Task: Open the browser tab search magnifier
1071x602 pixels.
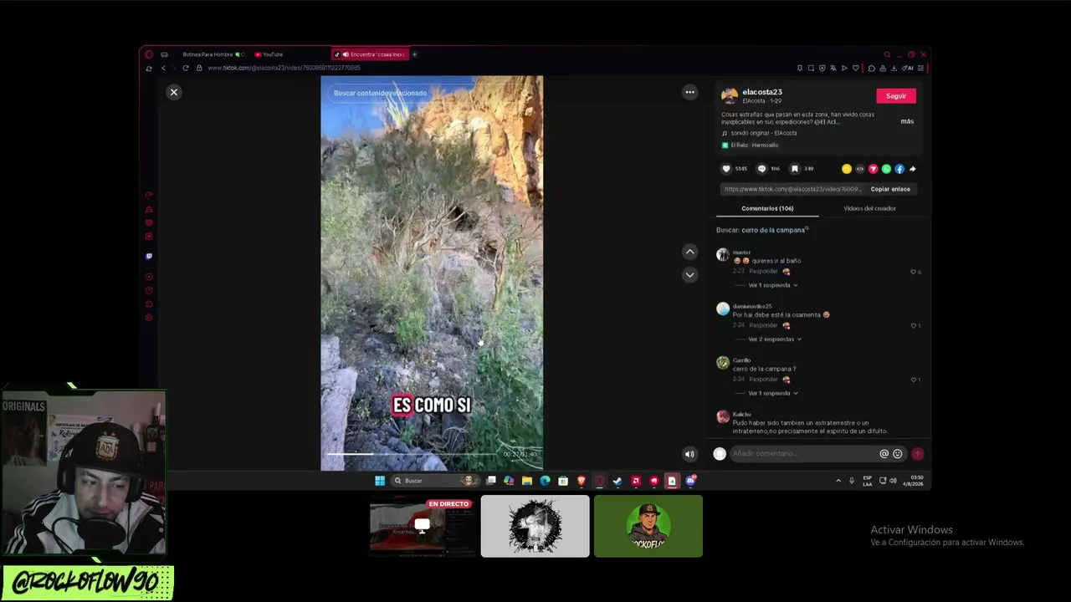Action: [x=888, y=54]
